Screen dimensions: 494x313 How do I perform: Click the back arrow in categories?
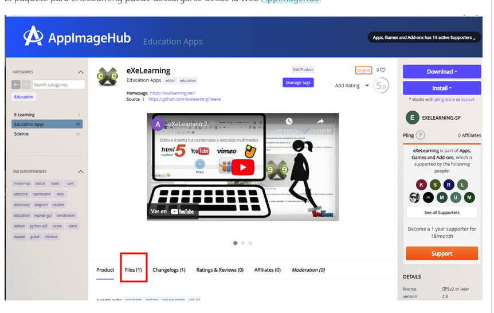pos(15,84)
